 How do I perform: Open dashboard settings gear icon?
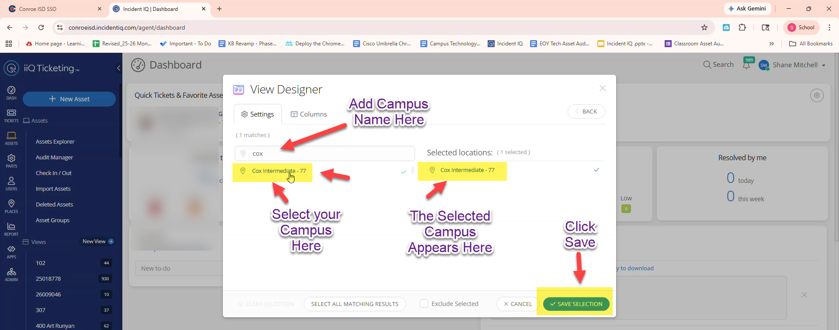tap(817, 95)
